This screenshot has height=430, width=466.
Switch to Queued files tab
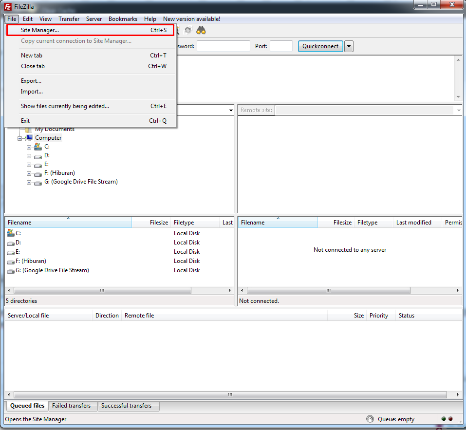27,406
